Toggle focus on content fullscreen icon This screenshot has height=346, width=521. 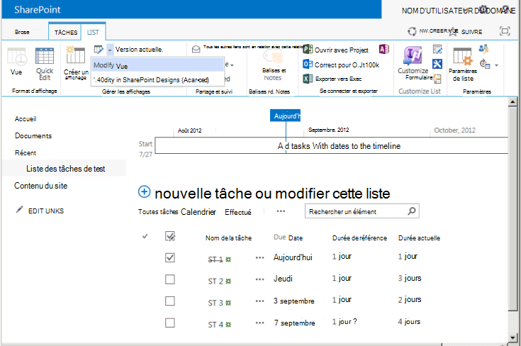pos(505,31)
